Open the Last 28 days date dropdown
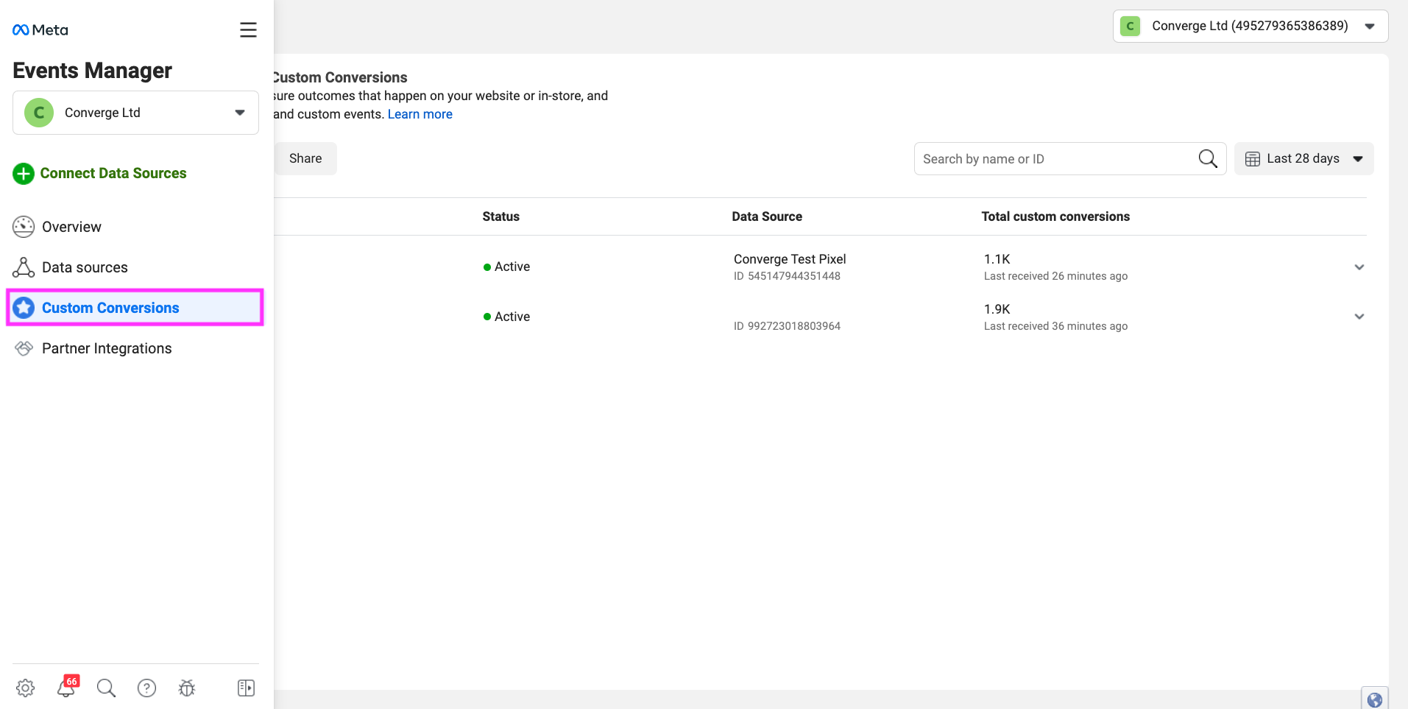1408x709 pixels. coord(1303,158)
